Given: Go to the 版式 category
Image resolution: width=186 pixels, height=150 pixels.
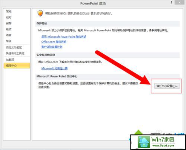Looking at the screenshot, I should tap(9, 29).
